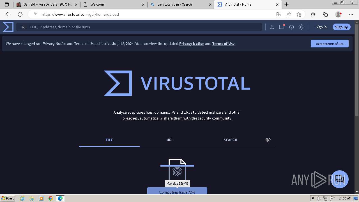Close the VirusTotal - Home tab
The image size is (359, 202).
277,4
